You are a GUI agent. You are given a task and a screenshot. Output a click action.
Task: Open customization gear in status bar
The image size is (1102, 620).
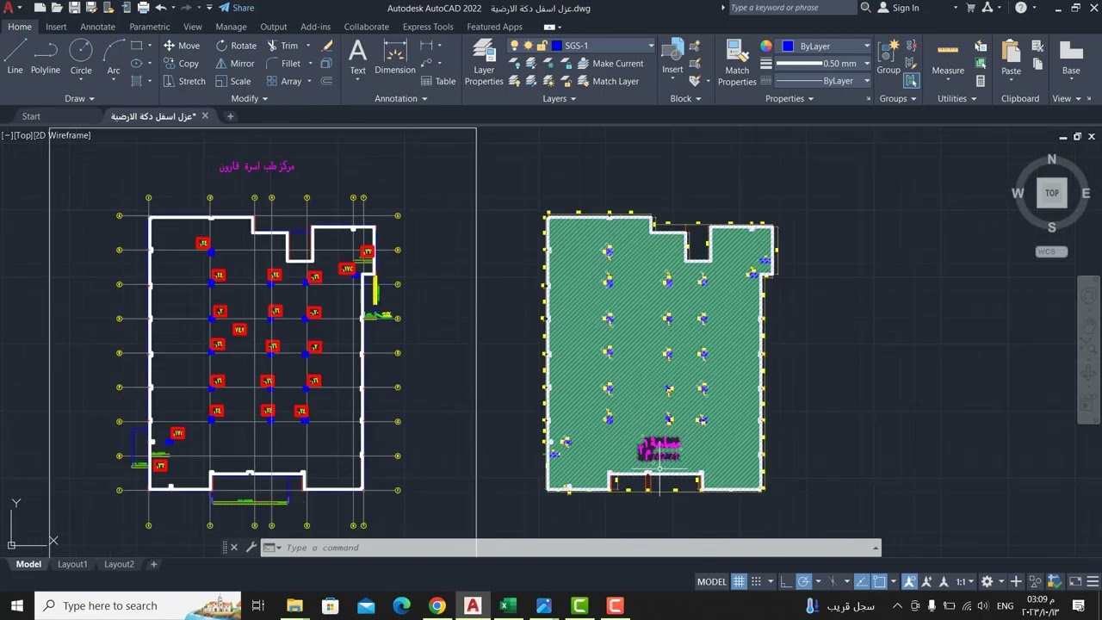[987, 581]
